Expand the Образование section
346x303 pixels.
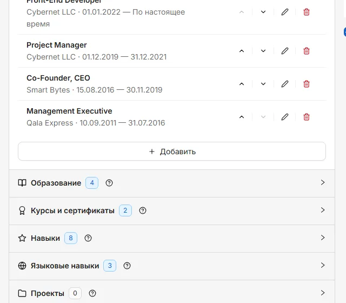click(172, 183)
